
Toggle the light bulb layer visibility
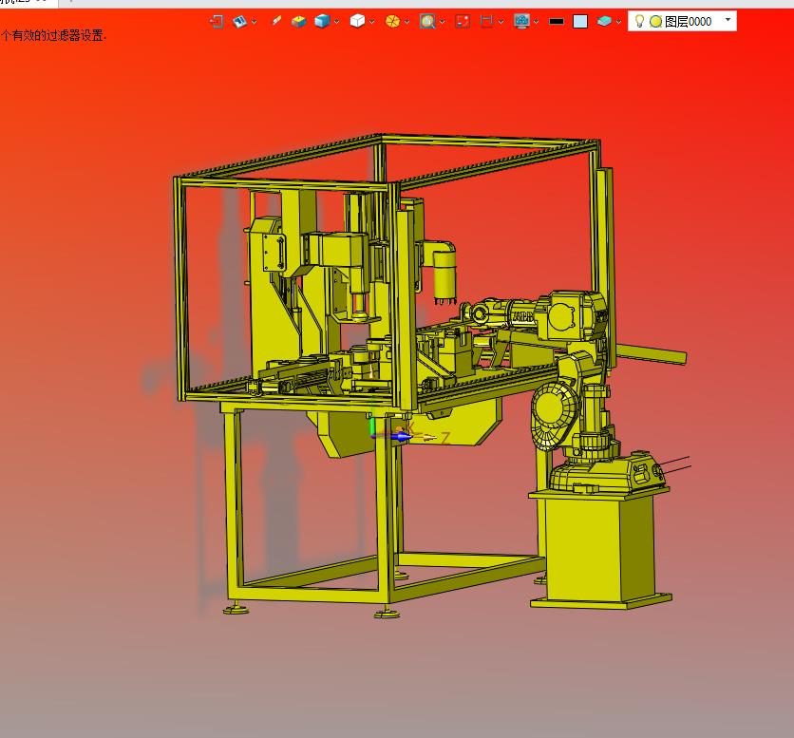639,21
